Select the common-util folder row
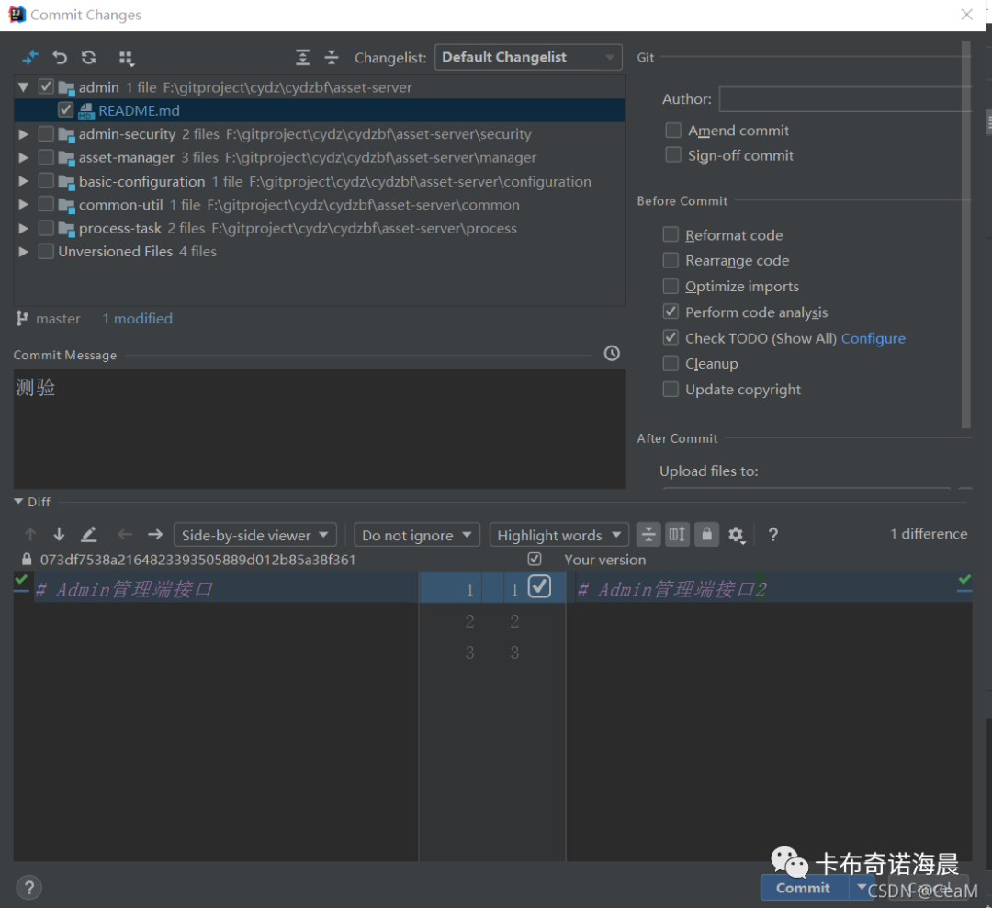 (120, 205)
